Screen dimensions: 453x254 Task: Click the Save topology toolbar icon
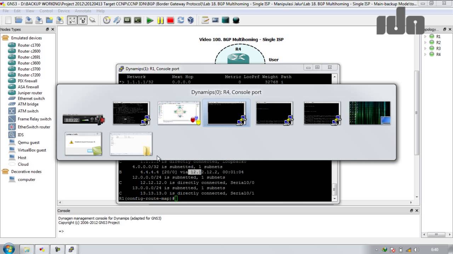coord(29,20)
